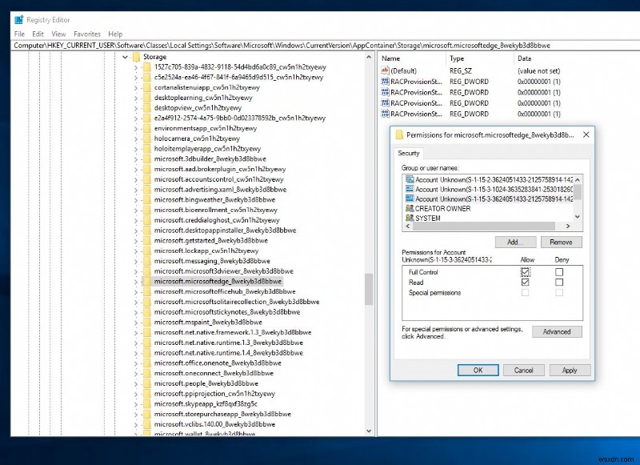This screenshot has height=465, width=640.
Task: Click the registry path address bar
Action: (x=240, y=46)
